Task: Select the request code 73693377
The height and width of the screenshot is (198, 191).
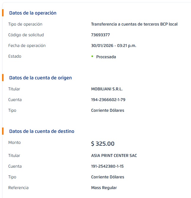Action: 100,35
